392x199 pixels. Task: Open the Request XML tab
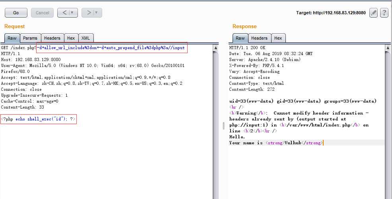(x=86, y=38)
